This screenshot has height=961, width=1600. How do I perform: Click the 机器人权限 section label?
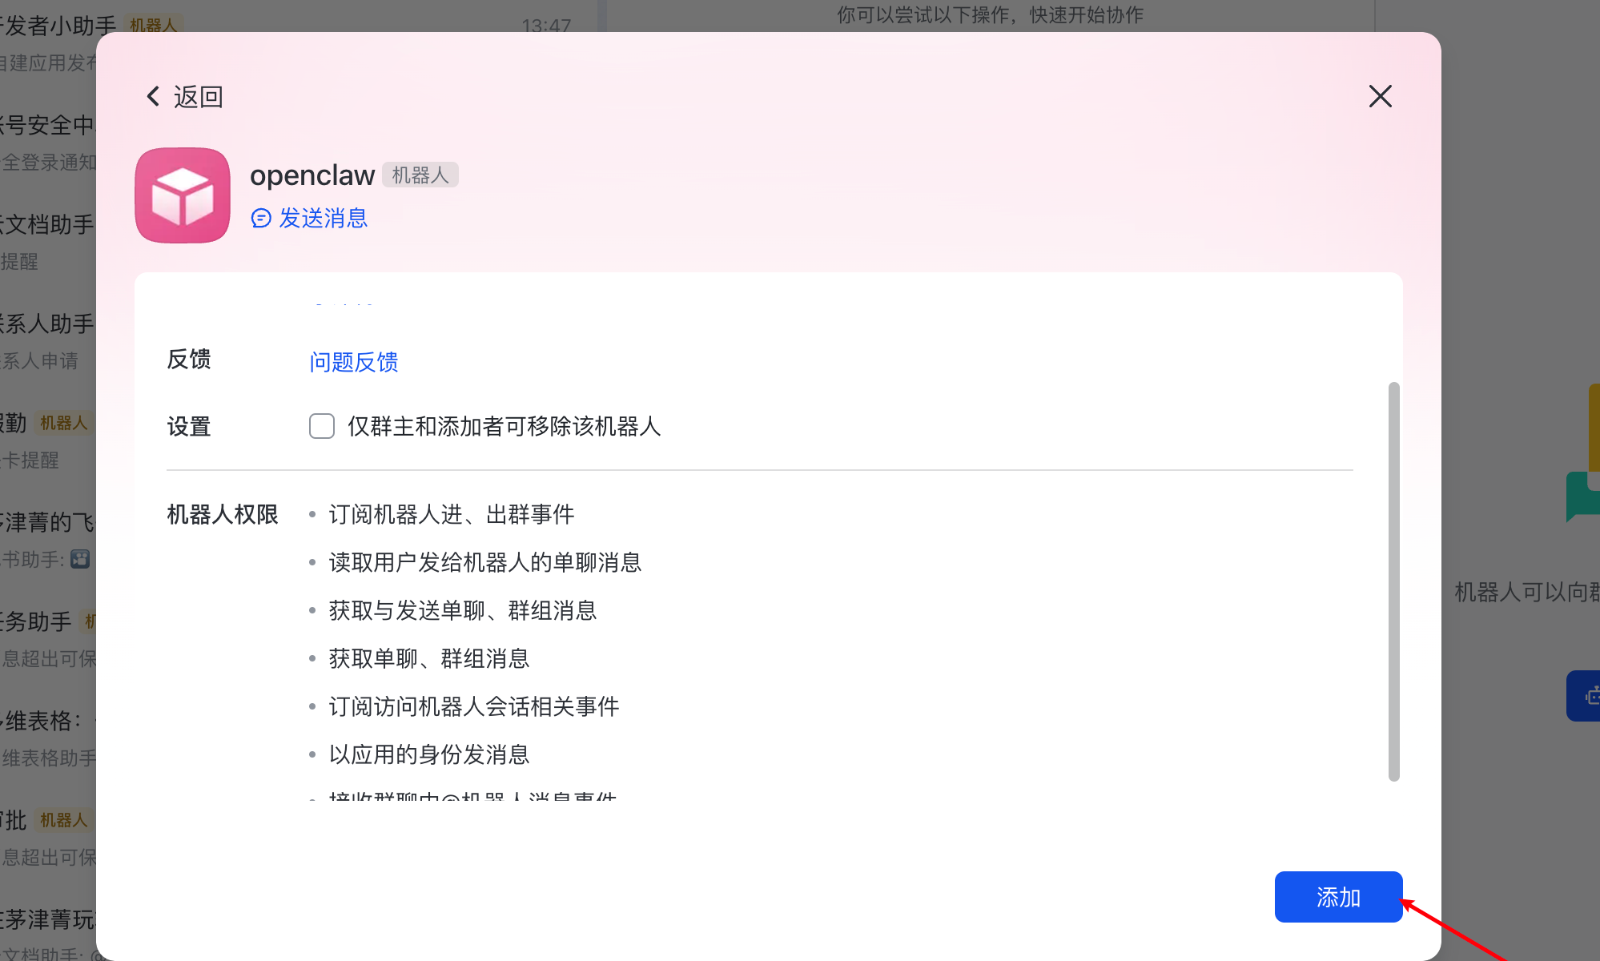click(x=223, y=514)
